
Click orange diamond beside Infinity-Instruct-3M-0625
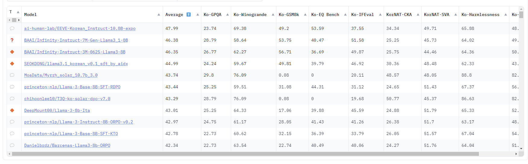12,52
